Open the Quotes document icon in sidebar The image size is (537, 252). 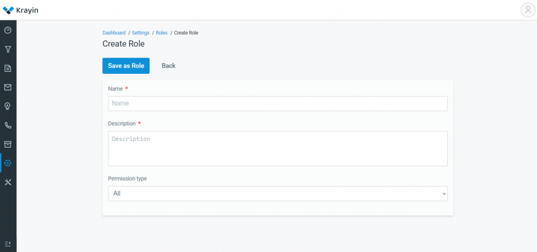click(8, 69)
